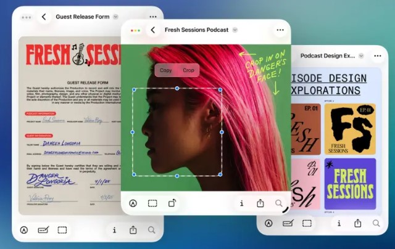Rotate image in Fresh Sessions Podcast window

pos(172,203)
